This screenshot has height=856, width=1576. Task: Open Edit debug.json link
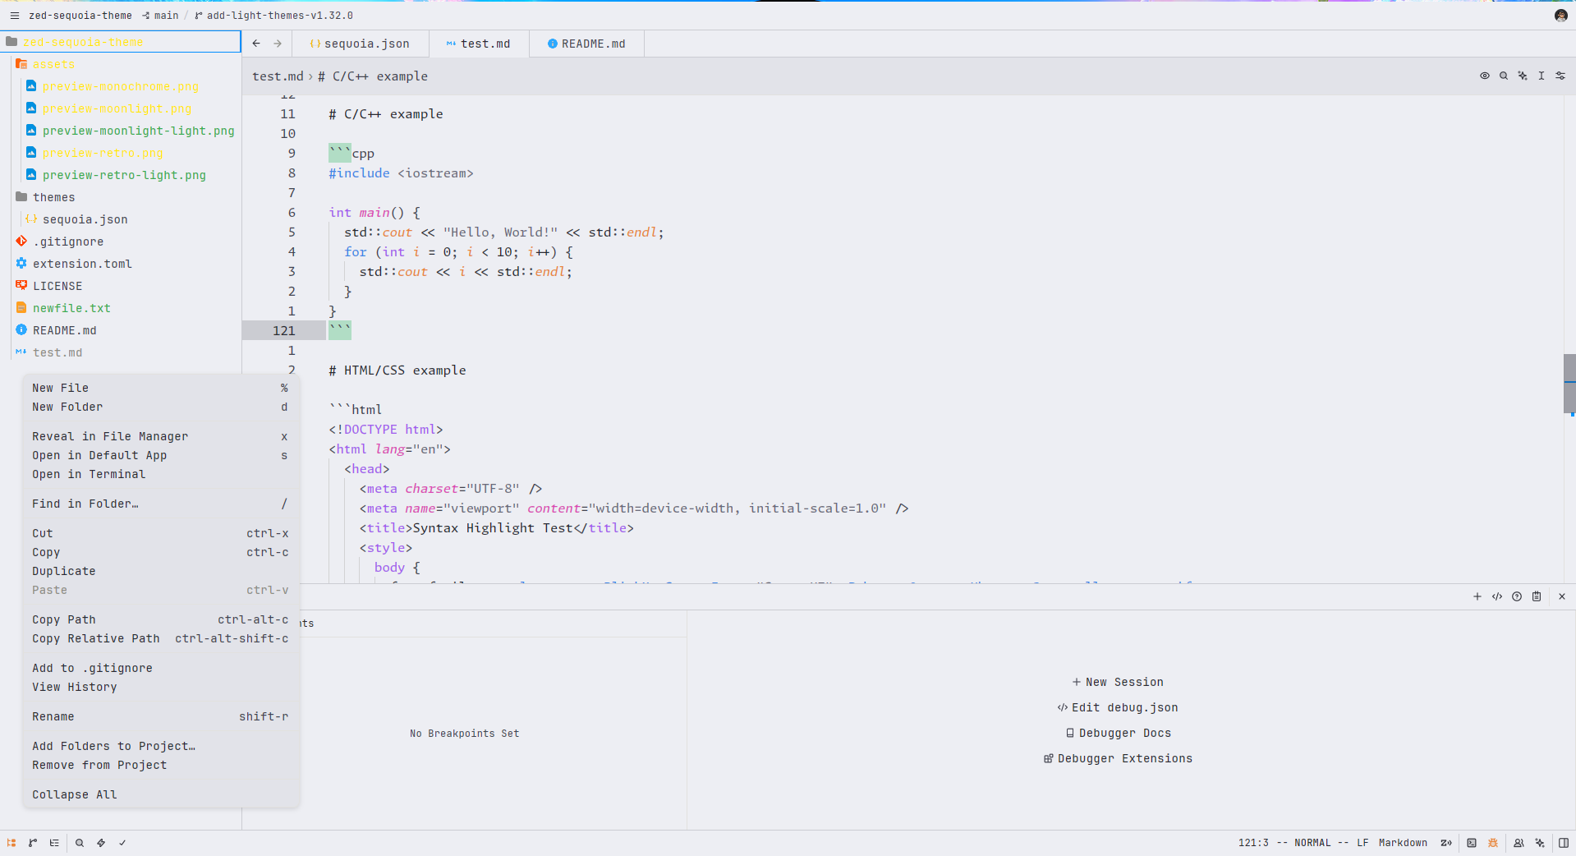[x=1118, y=707]
